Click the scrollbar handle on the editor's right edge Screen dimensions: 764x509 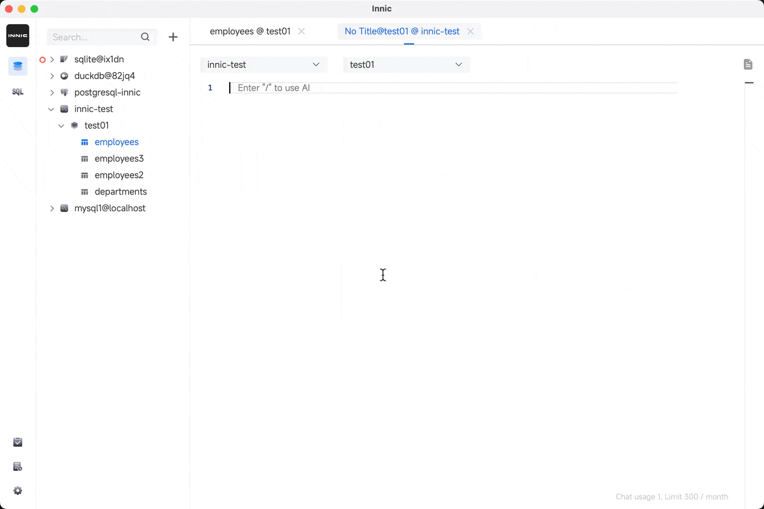(x=749, y=82)
